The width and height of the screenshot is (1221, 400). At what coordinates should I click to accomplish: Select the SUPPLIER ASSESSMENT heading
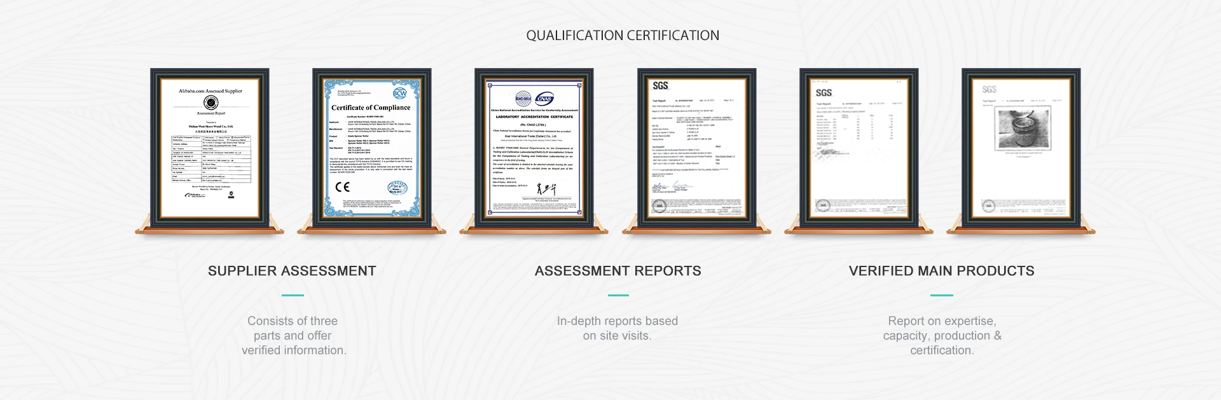click(x=292, y=271)
